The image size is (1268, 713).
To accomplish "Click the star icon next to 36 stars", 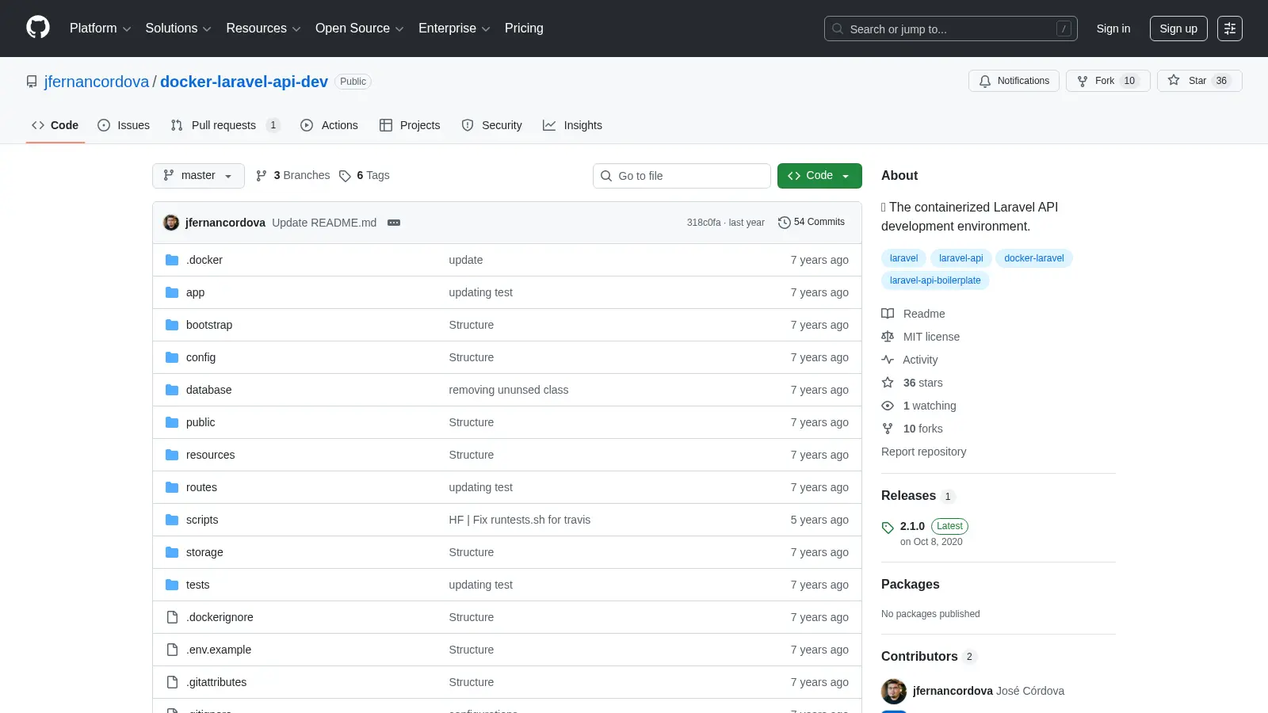I will coord(888,383).
